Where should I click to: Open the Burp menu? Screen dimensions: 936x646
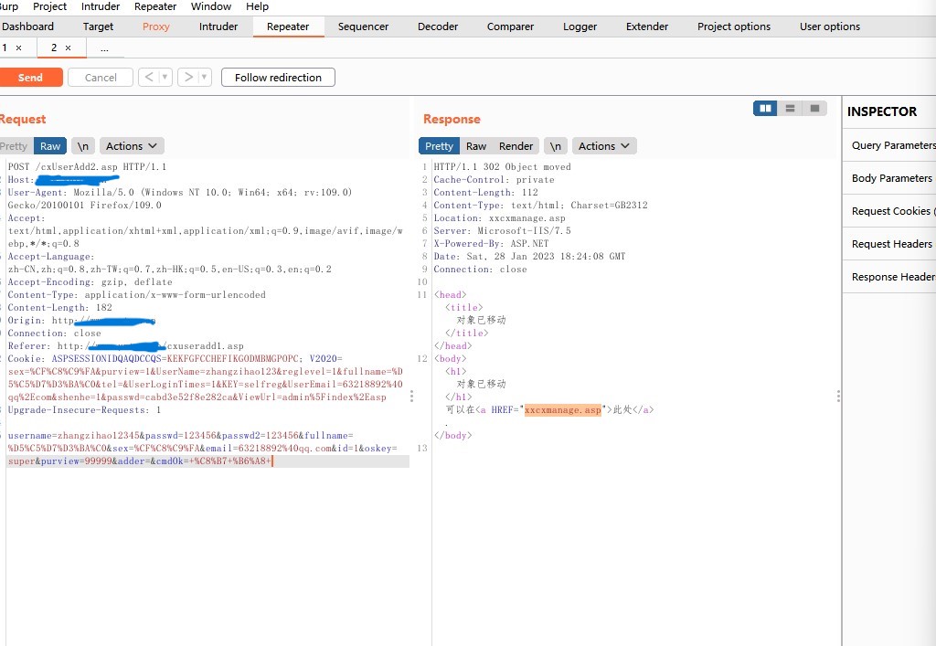(x=9, y=6)
